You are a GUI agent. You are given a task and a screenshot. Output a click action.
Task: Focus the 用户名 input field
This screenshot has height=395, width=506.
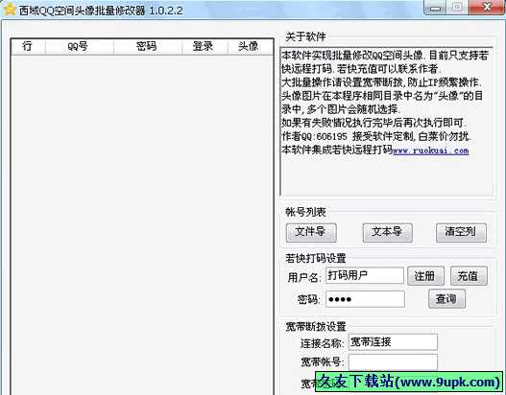(365, 275)
